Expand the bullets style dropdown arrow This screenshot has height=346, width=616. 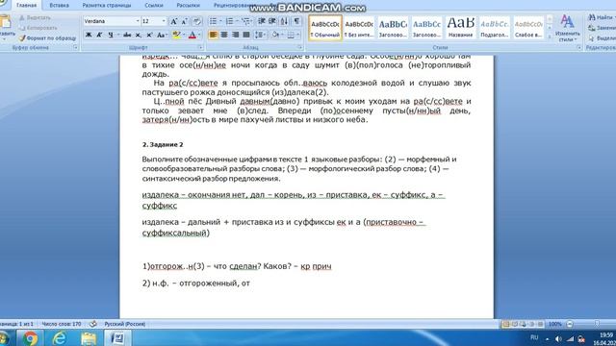click(x=220, y=21)
